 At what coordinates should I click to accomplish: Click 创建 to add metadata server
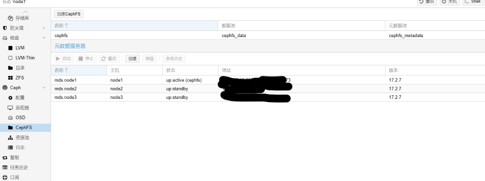click(132, 59)
